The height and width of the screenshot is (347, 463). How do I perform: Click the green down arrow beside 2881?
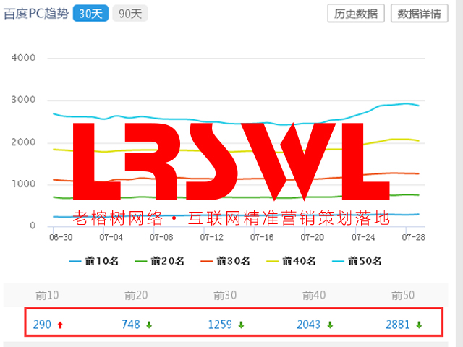tap(419, 325)
